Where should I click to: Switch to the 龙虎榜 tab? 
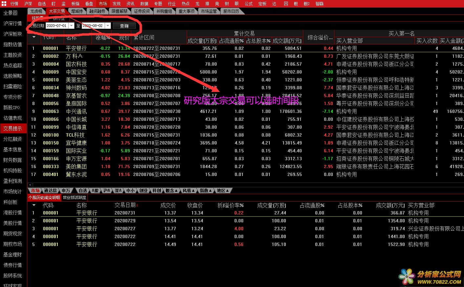[36, 11]
